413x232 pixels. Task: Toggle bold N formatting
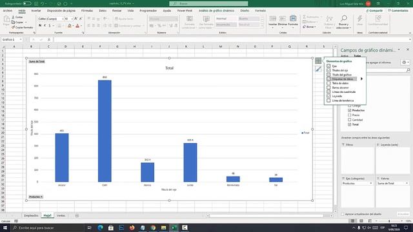pos(40,26)
